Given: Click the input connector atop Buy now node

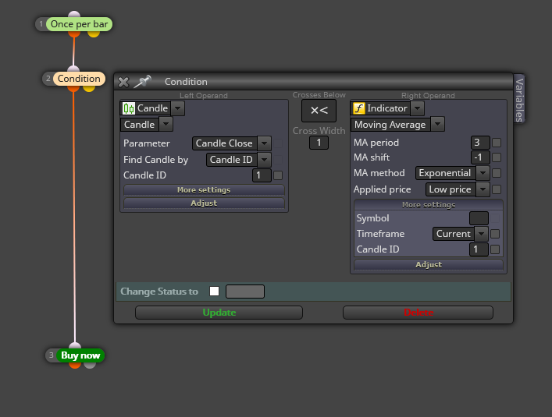Looking at the screenshot, I should (75, 345).
